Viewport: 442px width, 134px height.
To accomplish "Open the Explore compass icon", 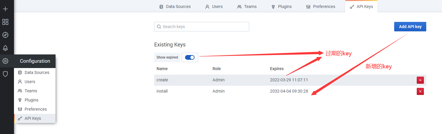I will click(x=5, y=35).
